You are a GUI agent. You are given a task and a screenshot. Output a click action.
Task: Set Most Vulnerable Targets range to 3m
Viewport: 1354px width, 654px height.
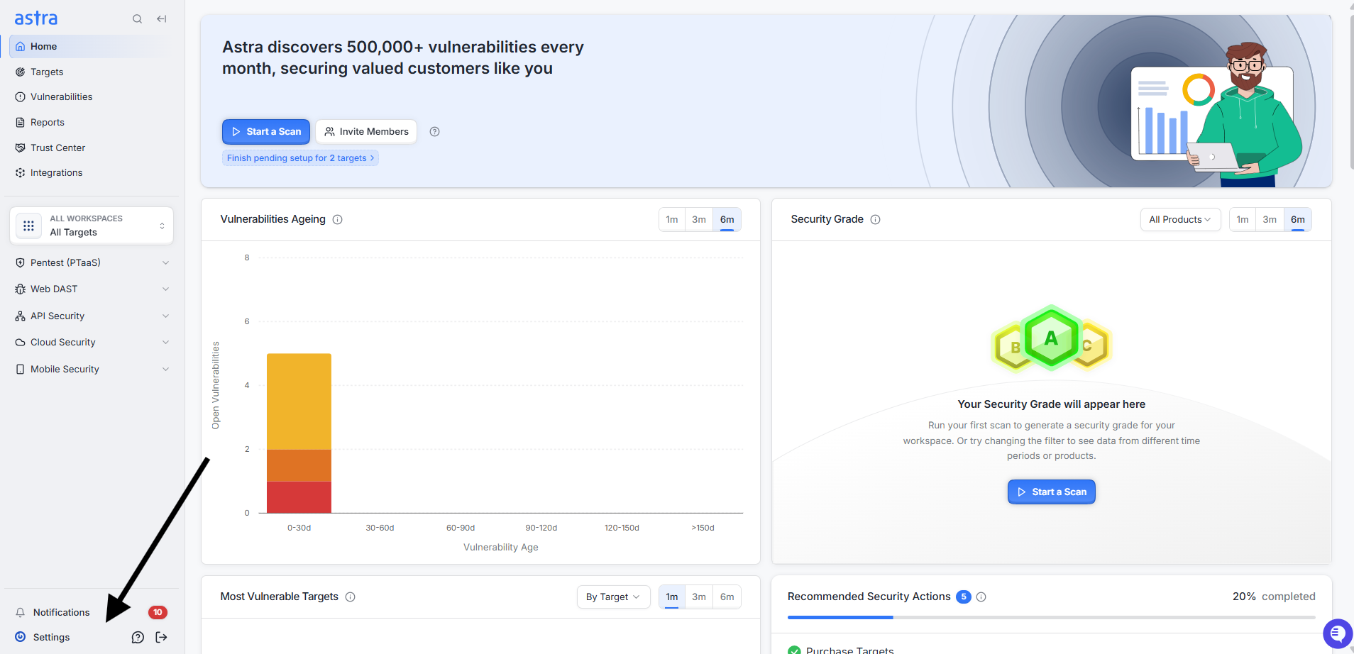tap(699, 597)
